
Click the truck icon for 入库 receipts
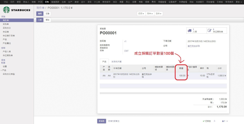[189, 30]
